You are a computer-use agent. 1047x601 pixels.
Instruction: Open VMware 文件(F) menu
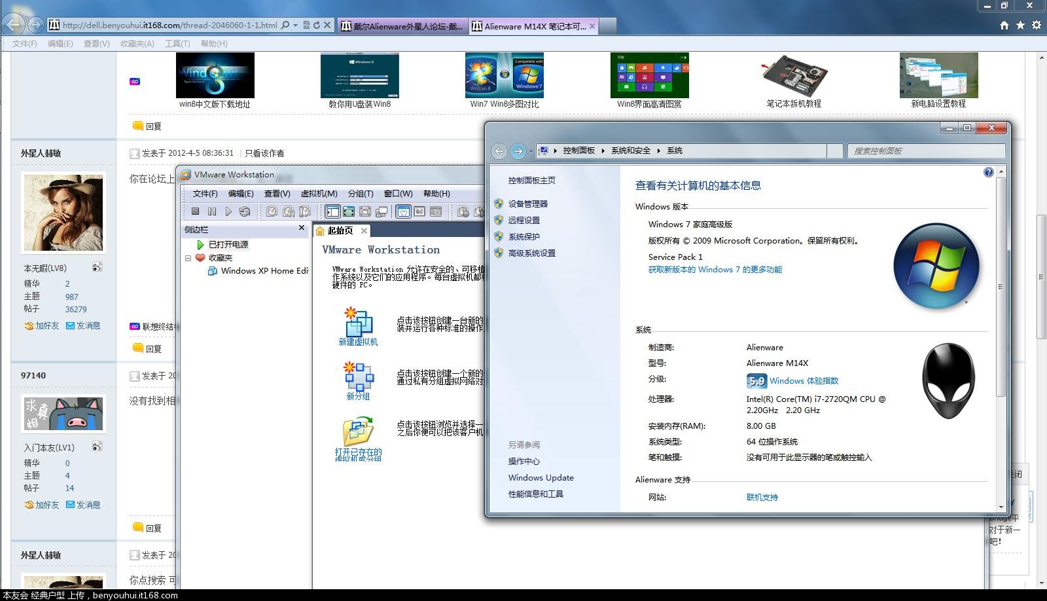205,194
